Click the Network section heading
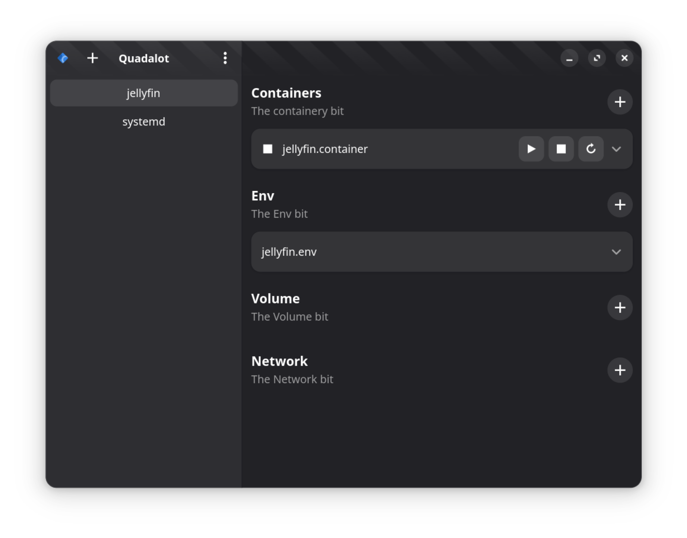The width and height of the screenshot is (687, 538). [x=279, y=361]
